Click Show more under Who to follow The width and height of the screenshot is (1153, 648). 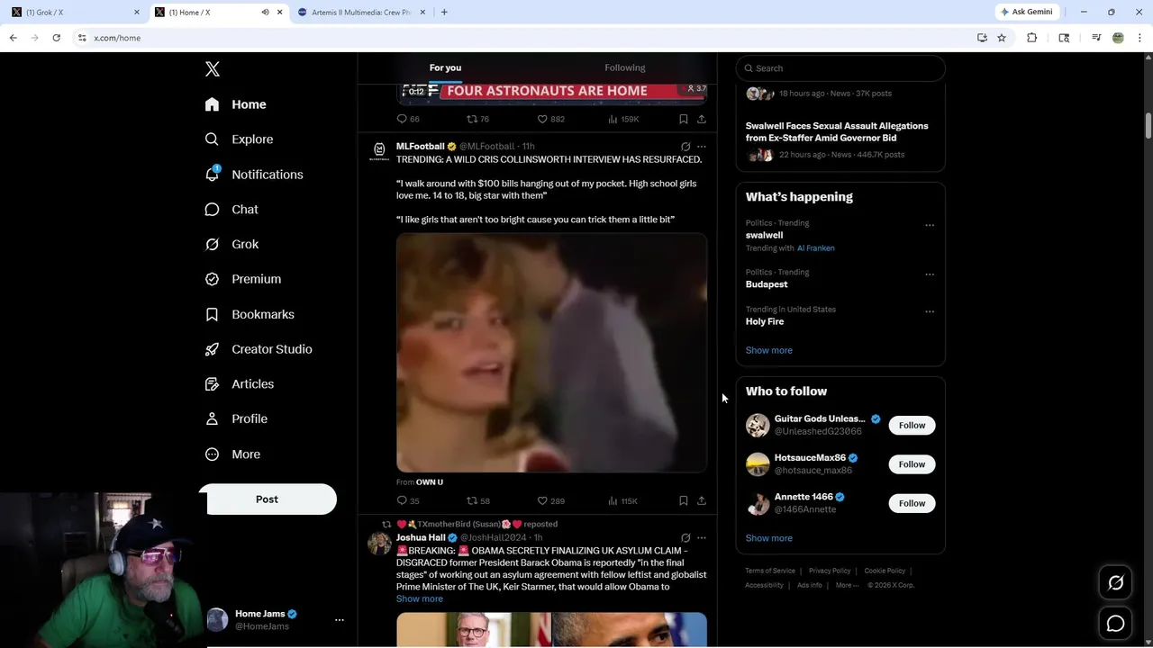tap(769, 538)
